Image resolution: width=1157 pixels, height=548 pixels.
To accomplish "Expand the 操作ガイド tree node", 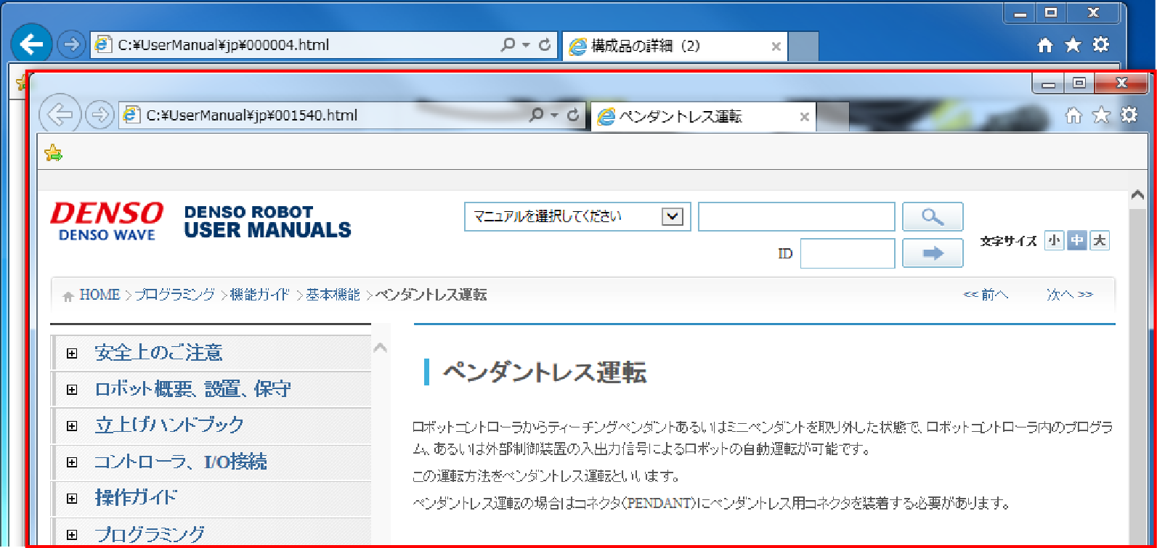I will pos(72,499).
